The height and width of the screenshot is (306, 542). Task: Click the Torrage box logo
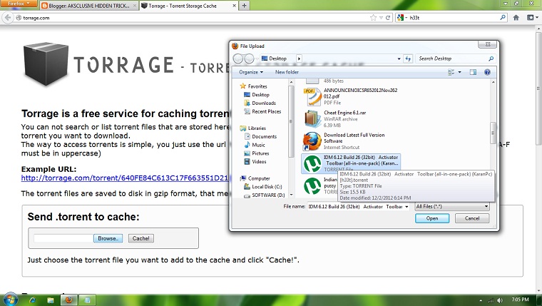tap(46, 64)
